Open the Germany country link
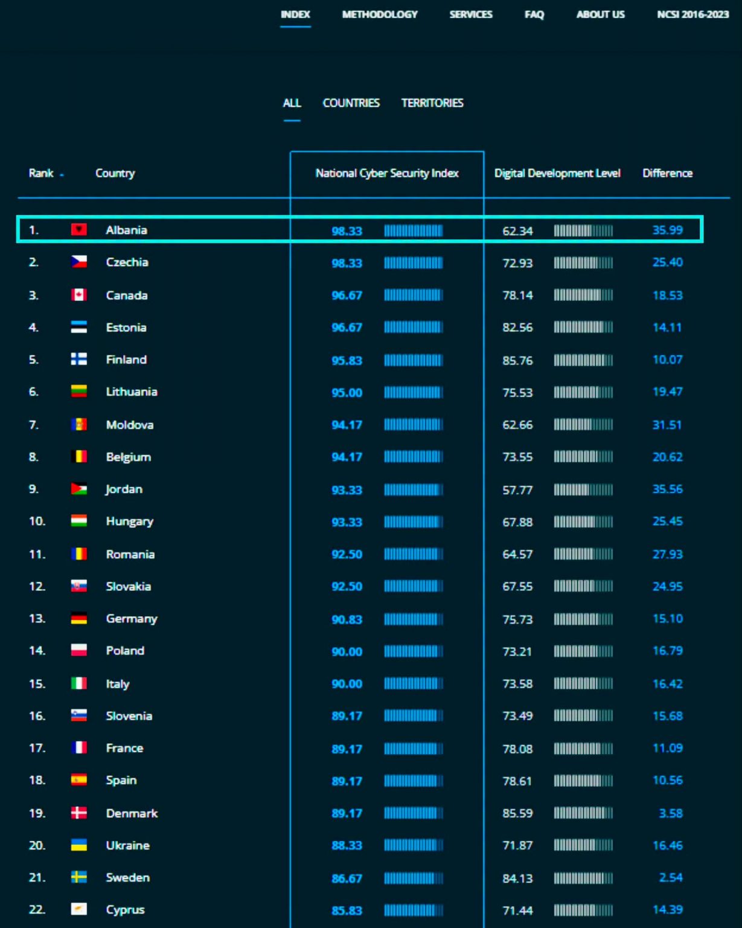This screenshot has width=742, height=928. click(x=132, y=619)
